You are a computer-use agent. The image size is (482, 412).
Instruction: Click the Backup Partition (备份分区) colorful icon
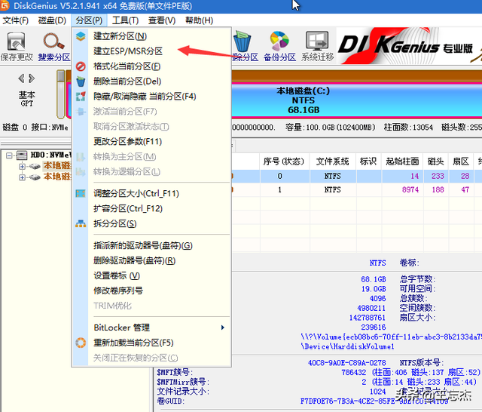click(279, 42)
